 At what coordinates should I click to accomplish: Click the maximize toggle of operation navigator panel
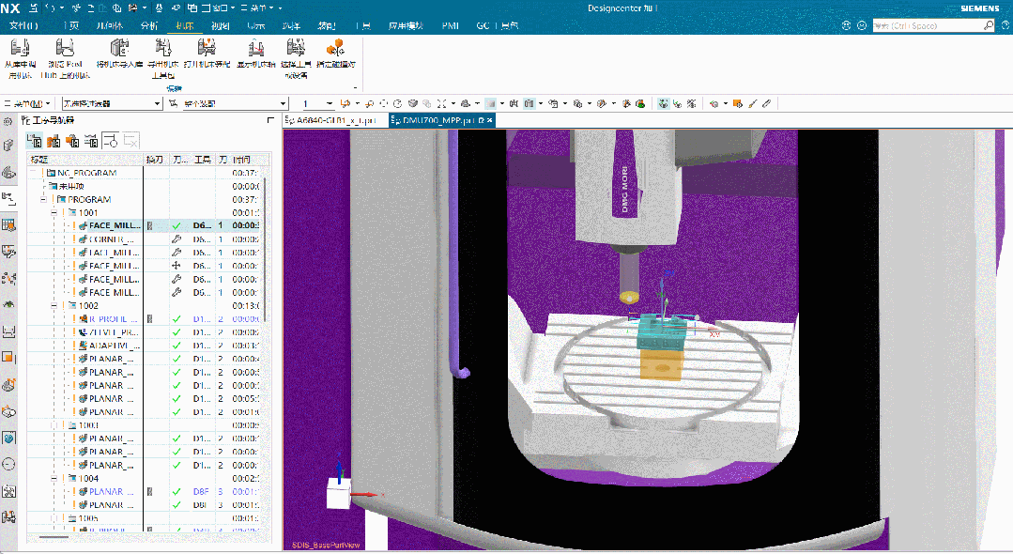coord(271,120)
